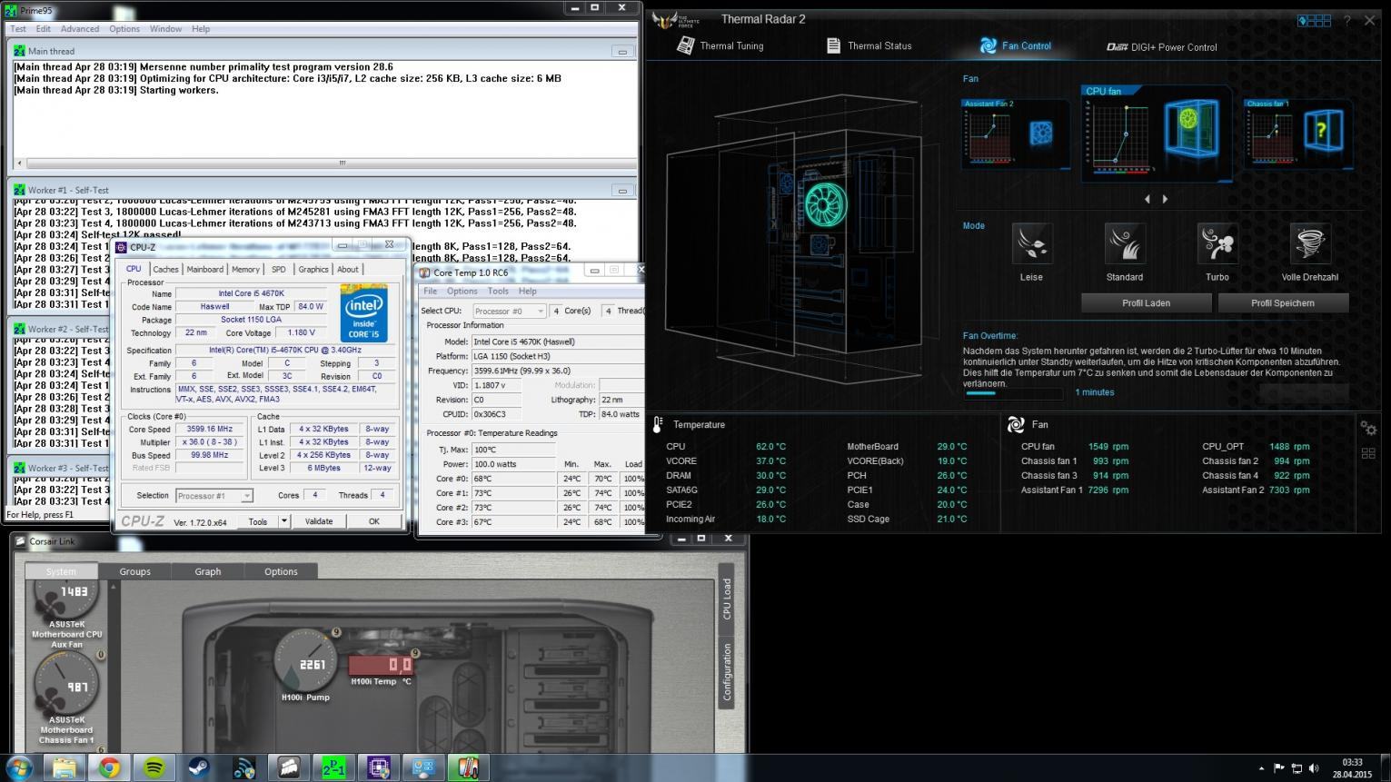Open Google Chrome from the taskbar

click(x=109, y=767)
